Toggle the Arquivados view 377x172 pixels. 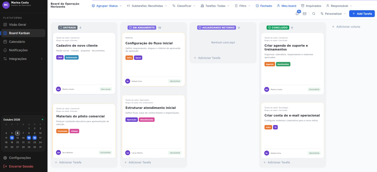pyautogui.click(x=311, y=6)
